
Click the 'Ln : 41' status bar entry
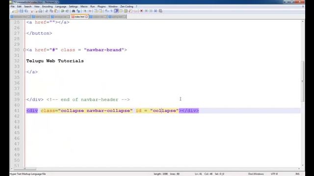click(x=198, y=174)
